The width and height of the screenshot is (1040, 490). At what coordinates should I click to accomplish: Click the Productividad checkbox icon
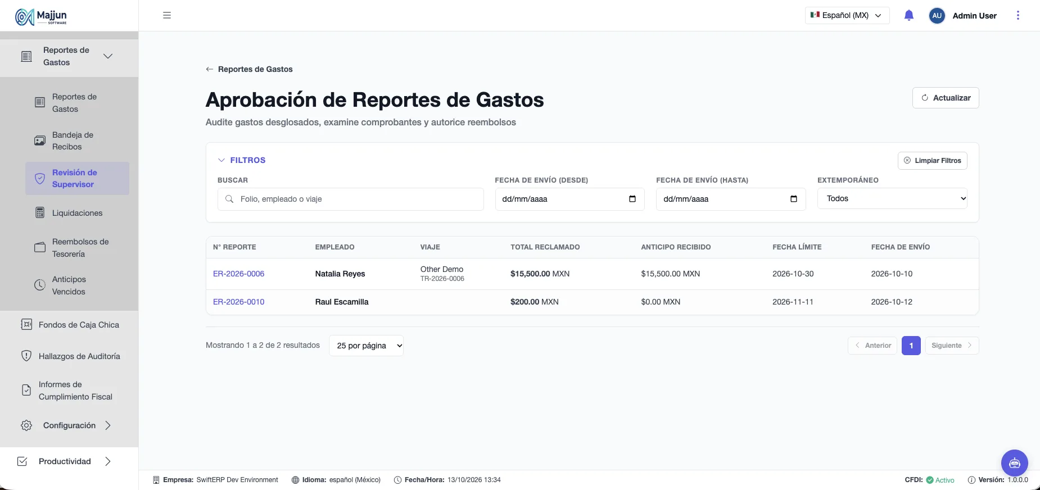pos(22,461)
